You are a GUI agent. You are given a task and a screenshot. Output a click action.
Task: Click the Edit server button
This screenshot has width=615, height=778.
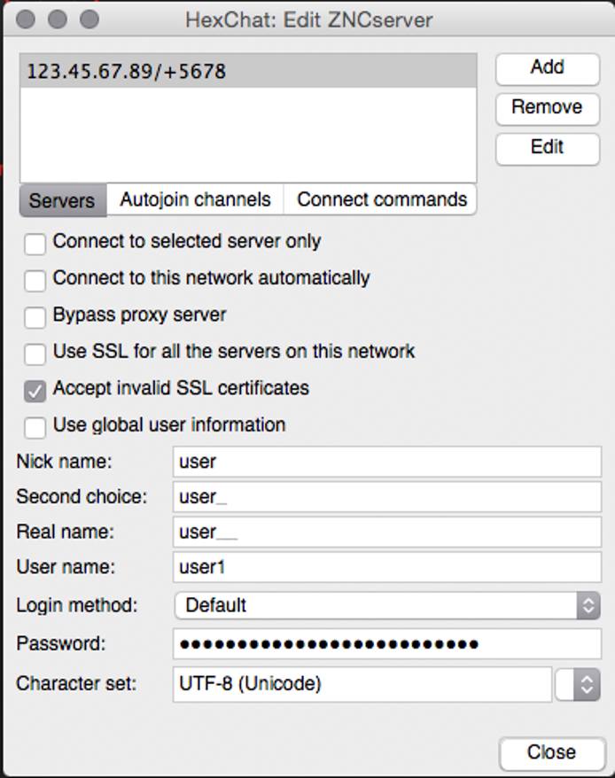coord(546,147)
